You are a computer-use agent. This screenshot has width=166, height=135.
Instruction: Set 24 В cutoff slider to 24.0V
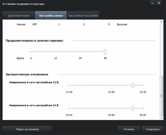point(112,108)
